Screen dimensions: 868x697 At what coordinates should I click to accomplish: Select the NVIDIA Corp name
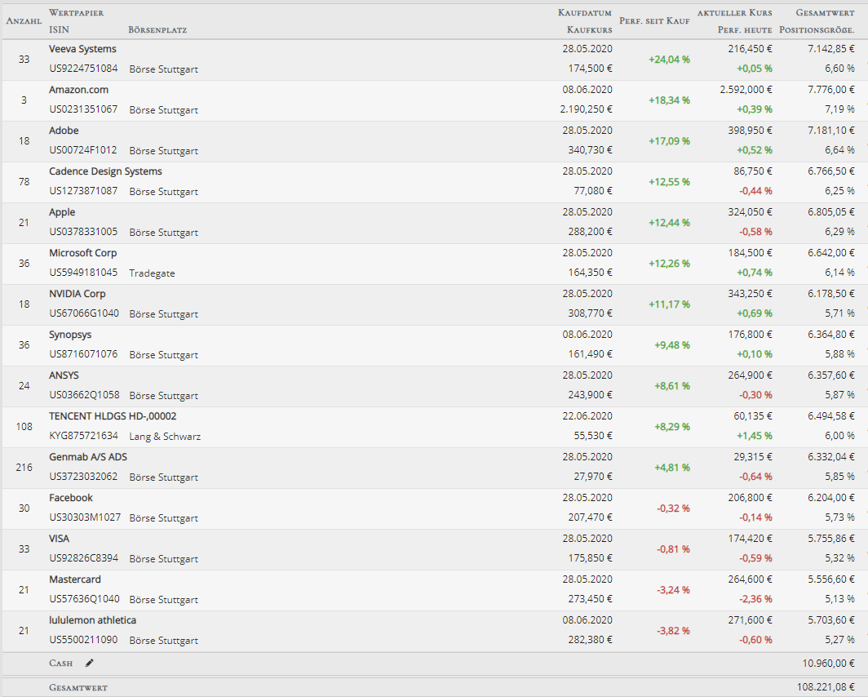(77, 294)
